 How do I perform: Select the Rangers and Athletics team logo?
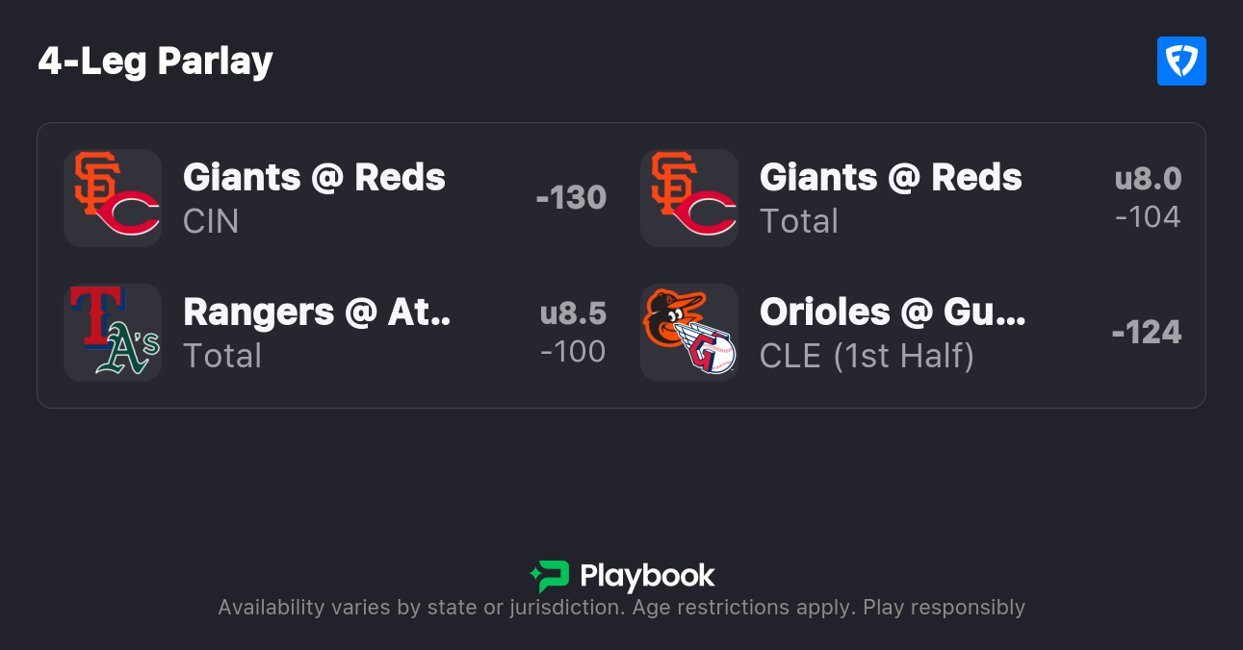point(113,333)
